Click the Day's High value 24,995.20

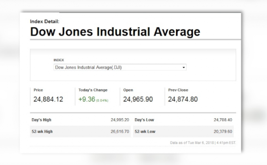click(120, 119)
